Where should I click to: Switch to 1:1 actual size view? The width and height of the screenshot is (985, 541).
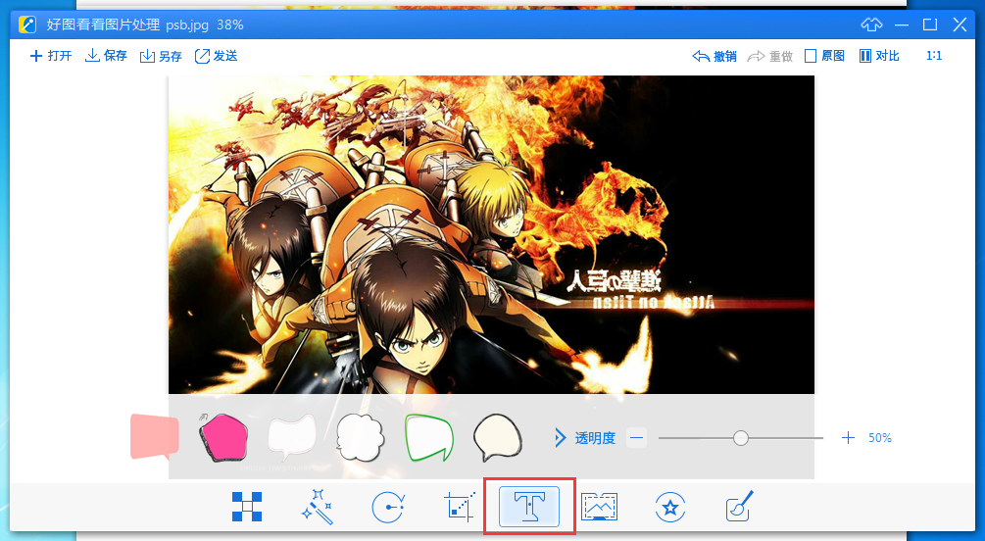click(x=933, y=56)
